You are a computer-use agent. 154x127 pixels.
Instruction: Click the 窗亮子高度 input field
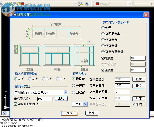(x=45, y=99)
